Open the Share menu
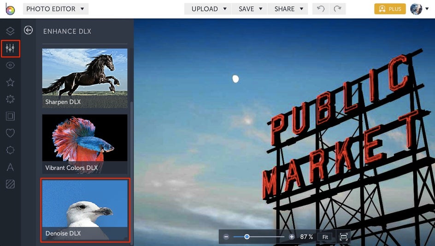Image resolution: width=435 pixels, height=246 pixels. coord(288,9)
